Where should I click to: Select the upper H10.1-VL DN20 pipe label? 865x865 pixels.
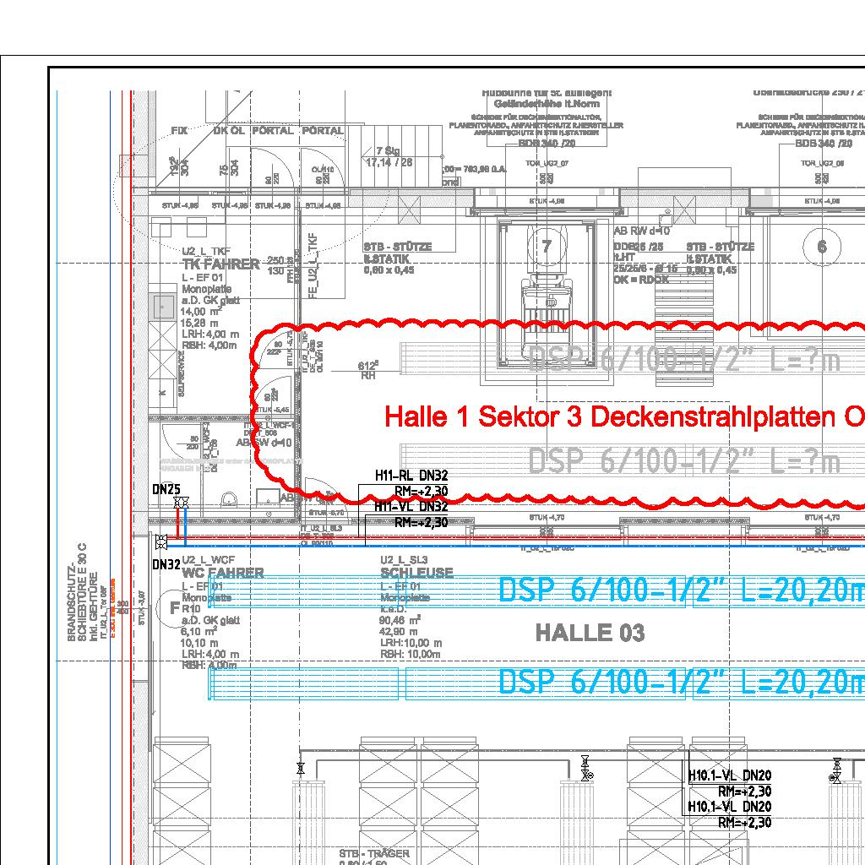pyautogui.click(x=729, y=775)
